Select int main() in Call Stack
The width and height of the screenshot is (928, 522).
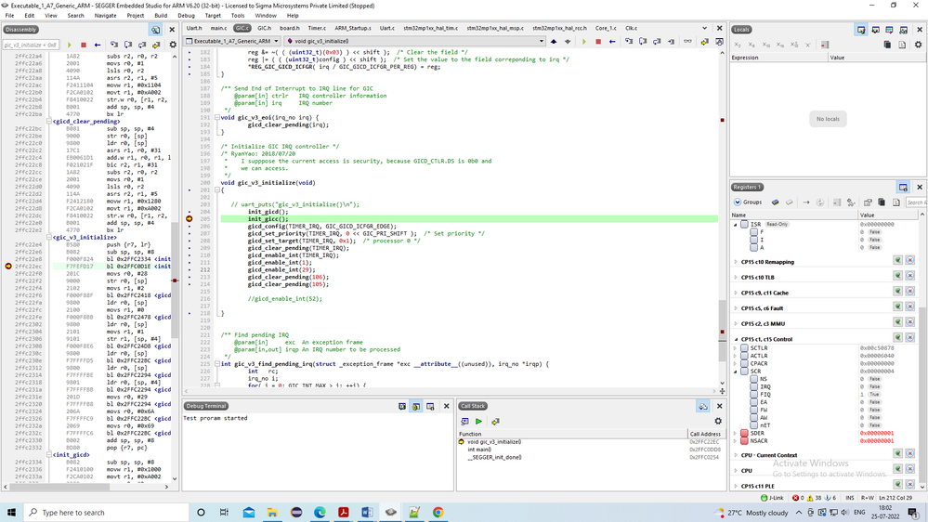[479, 450]
